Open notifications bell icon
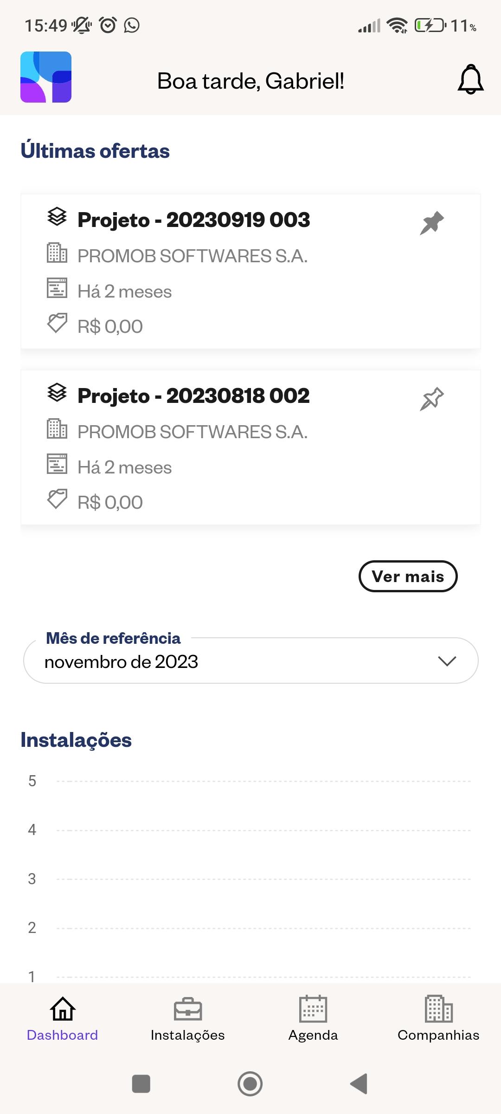501x1114 pixels. coord(470,80)
